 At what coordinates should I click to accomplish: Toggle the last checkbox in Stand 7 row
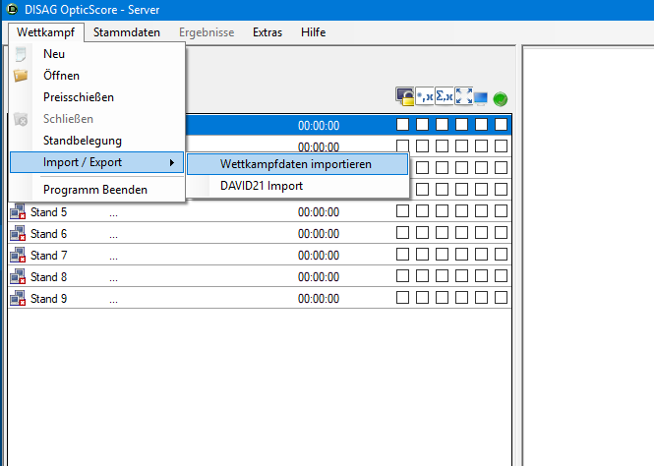point(501,255)
